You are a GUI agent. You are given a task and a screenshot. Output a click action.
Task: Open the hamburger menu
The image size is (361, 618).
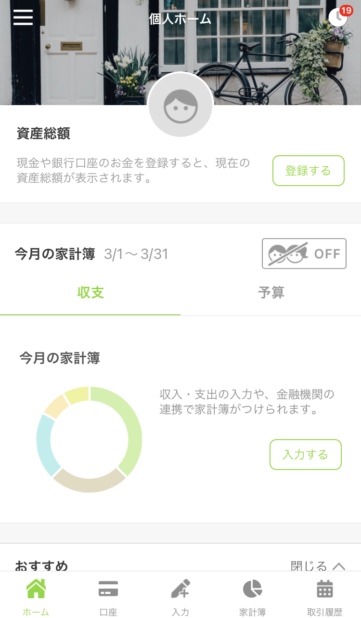pos(23,17)
